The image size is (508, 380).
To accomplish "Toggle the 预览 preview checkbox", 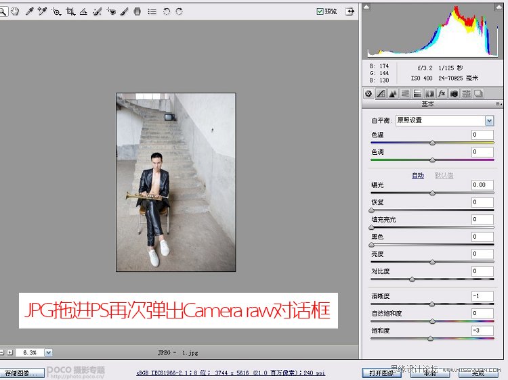I will point(320,11).
